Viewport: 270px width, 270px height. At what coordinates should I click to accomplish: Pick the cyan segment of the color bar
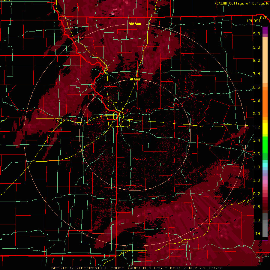[265, 165]
